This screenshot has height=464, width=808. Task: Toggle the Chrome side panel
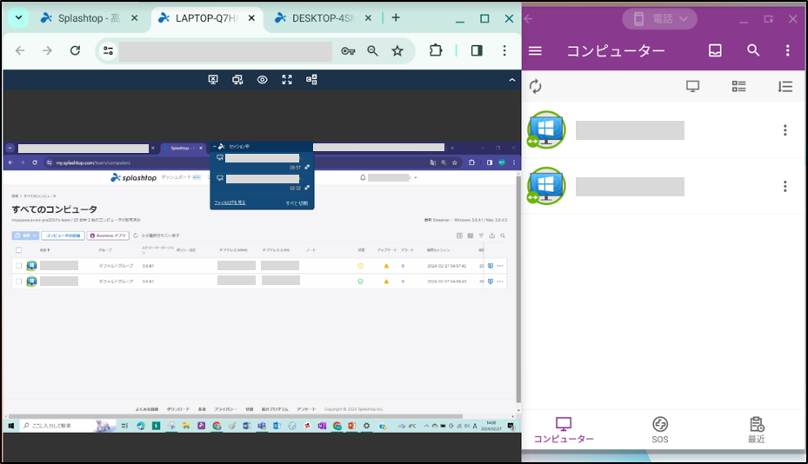[x=477, y=50]
